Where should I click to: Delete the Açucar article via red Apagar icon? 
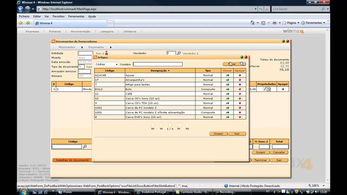pos(240,75)
